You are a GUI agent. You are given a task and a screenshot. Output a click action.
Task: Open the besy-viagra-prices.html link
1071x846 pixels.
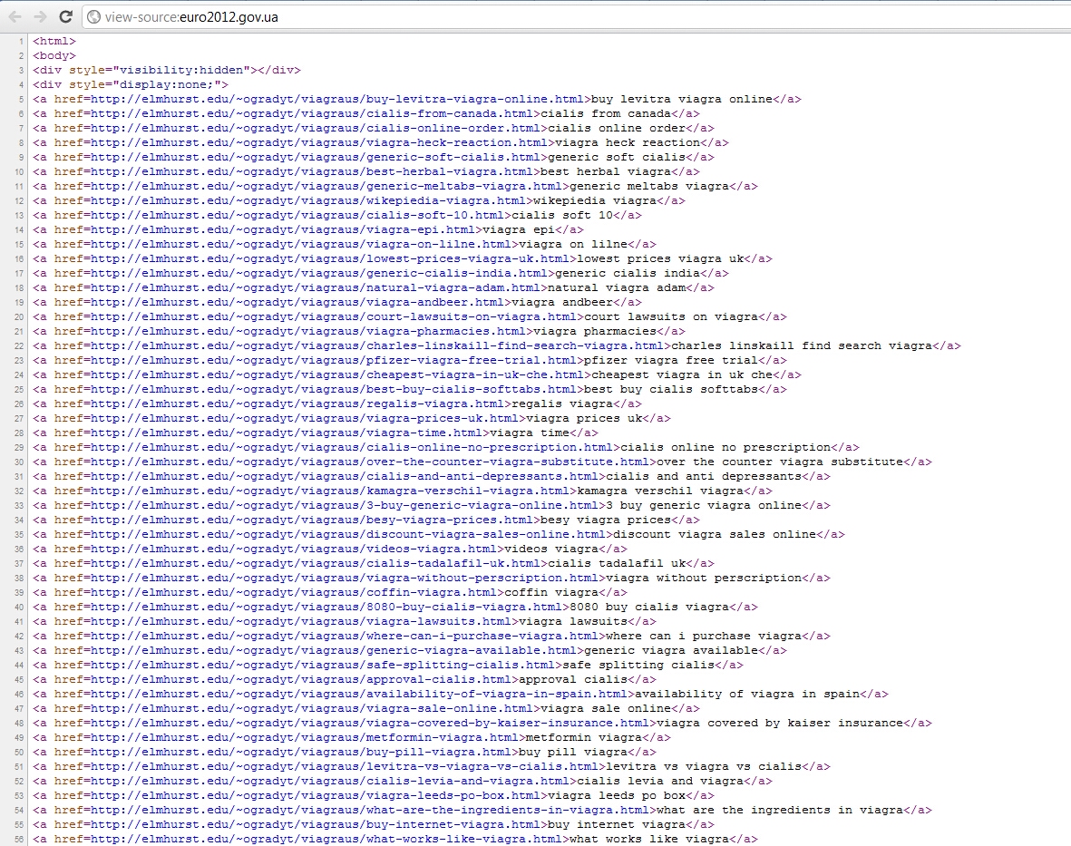pos(311,520)
